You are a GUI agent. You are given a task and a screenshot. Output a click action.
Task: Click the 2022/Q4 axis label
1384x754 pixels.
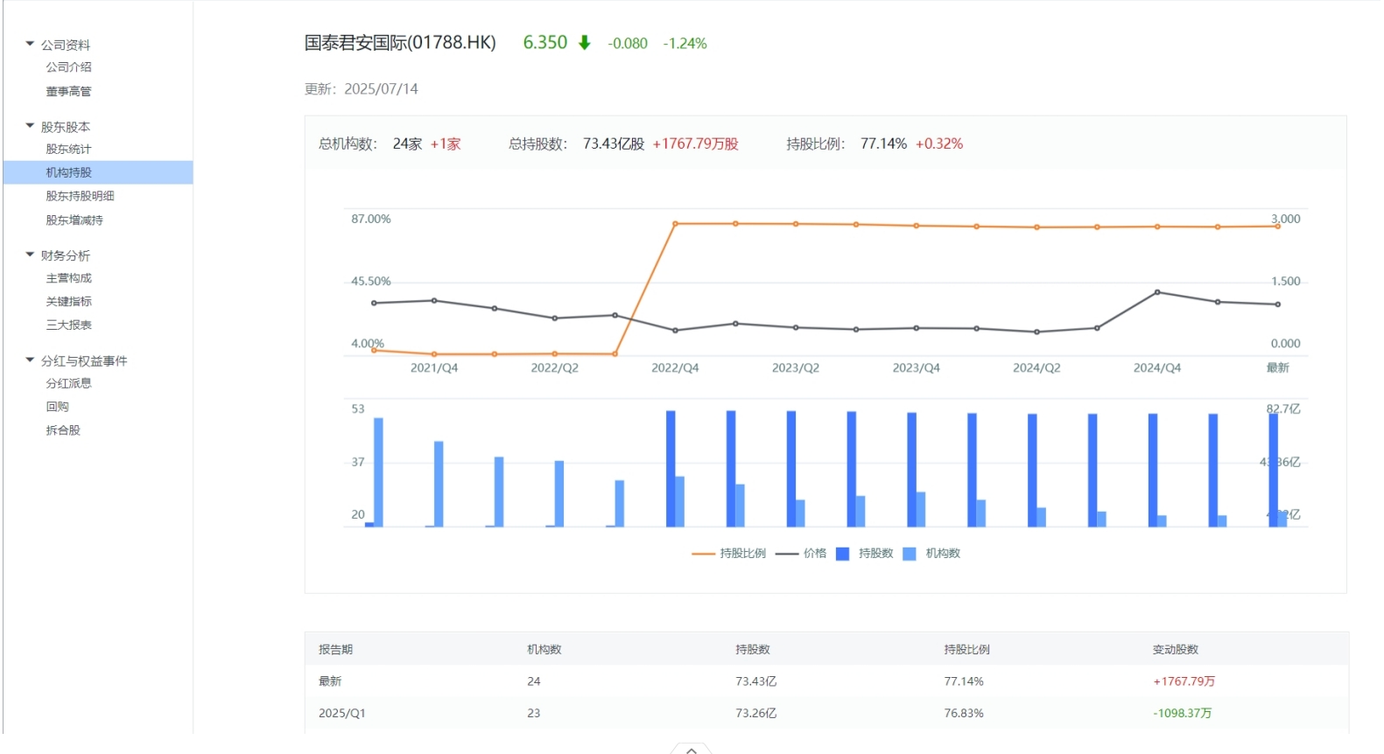(x=675, y=368)
